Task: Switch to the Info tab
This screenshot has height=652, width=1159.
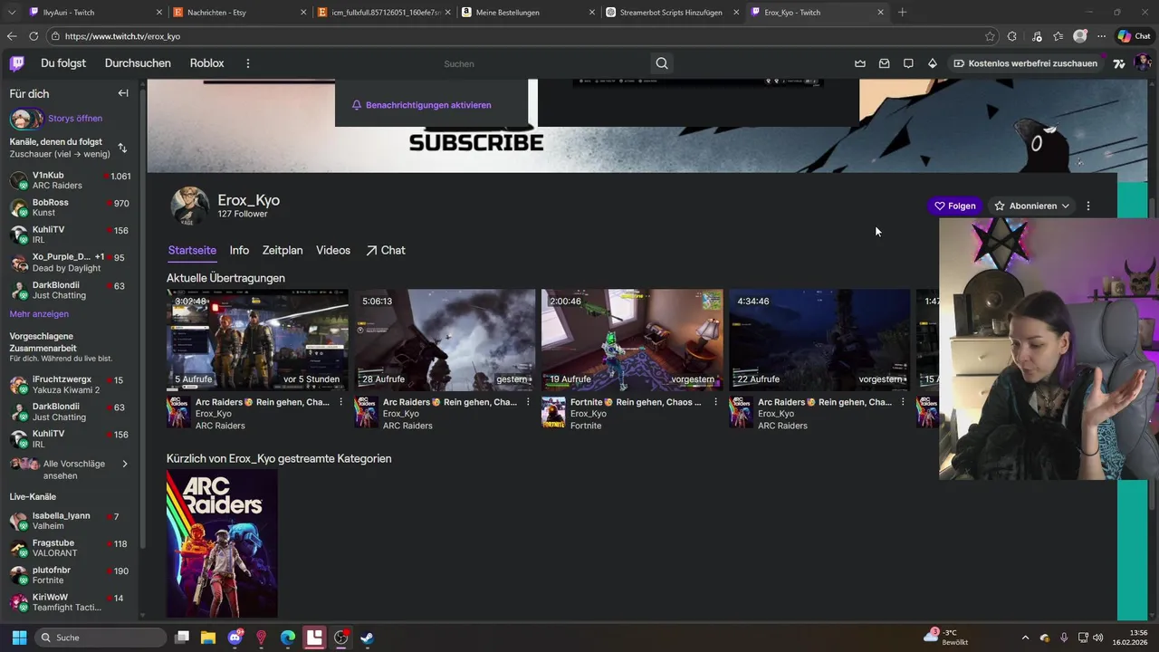Action: 239,251
